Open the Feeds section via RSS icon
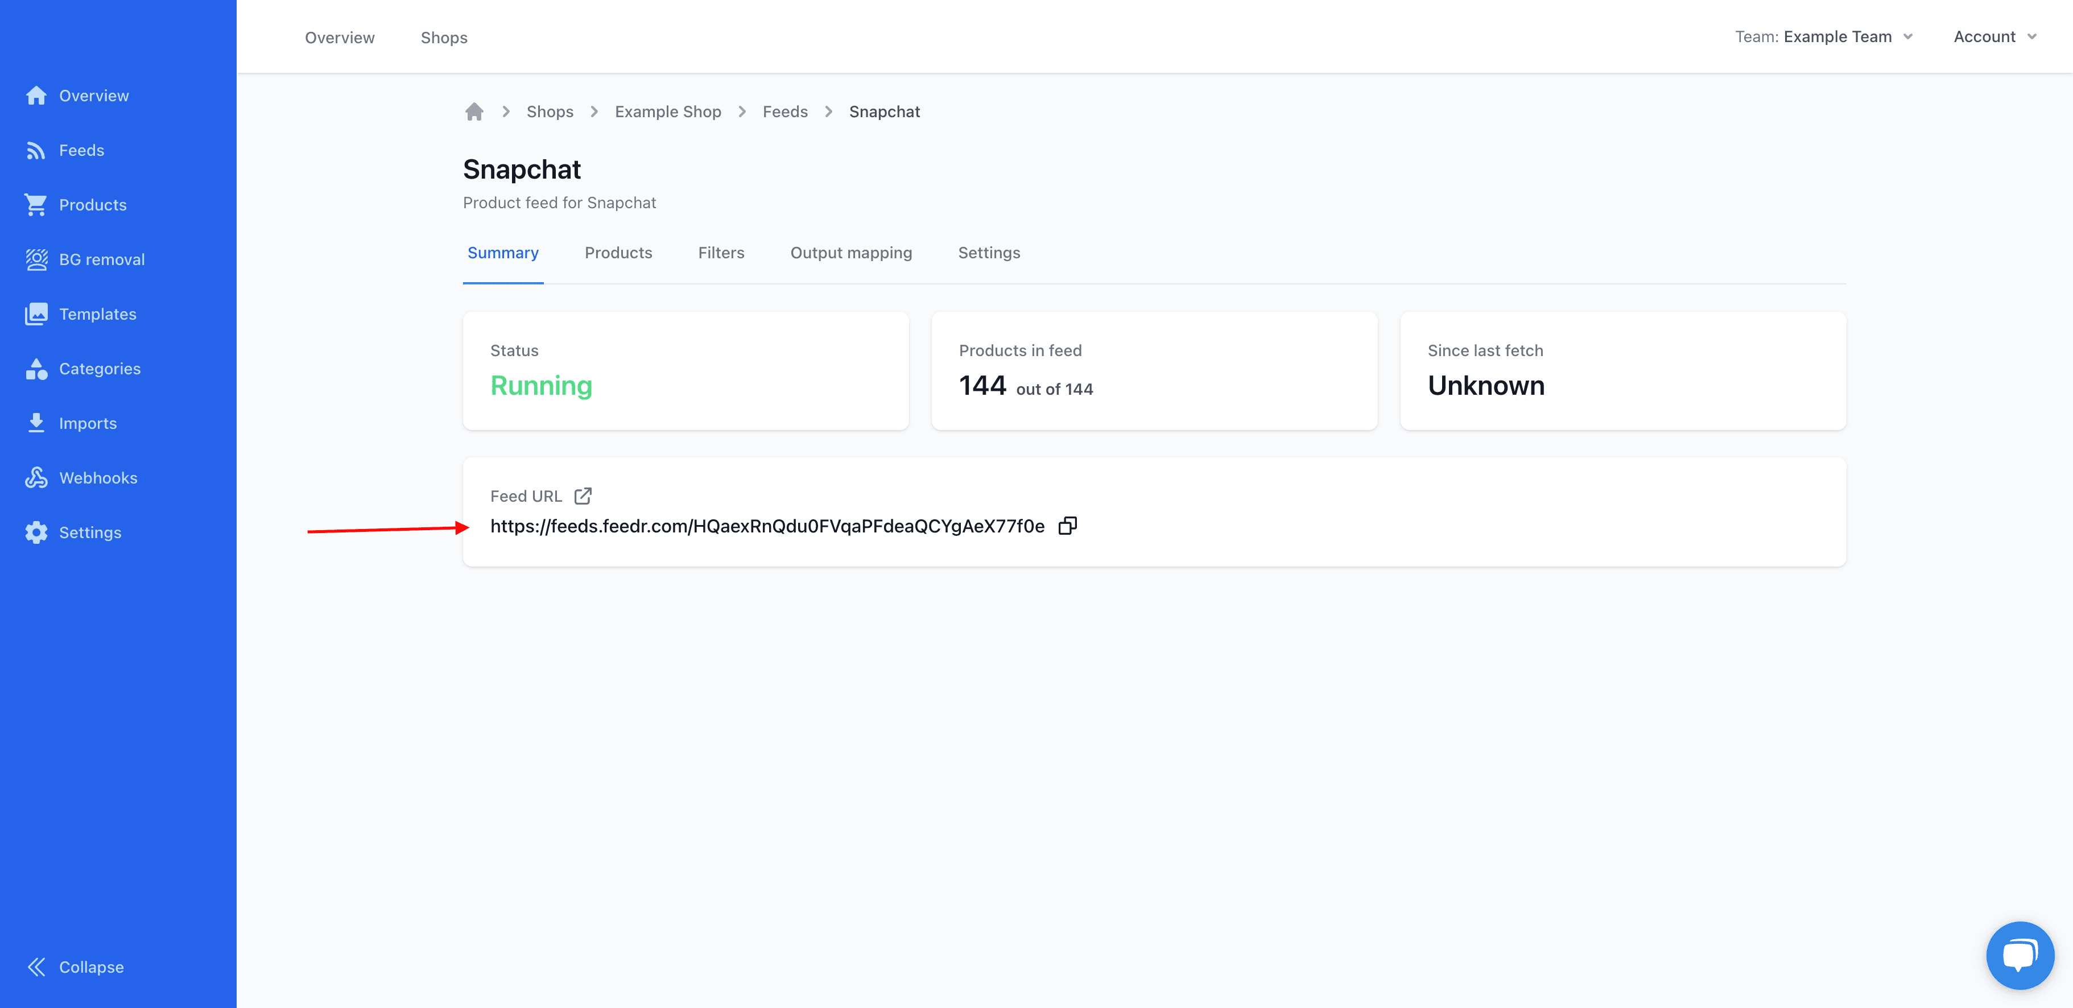This screenshot has width=2073, height=1008. click(36, 150)
